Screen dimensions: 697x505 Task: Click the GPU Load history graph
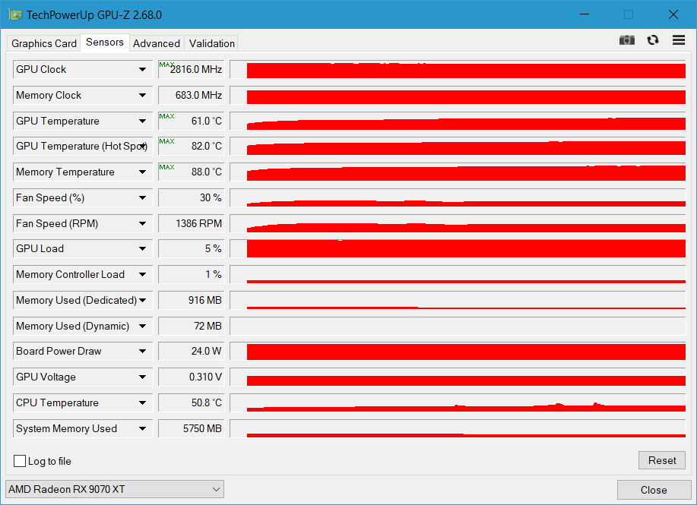458,249
